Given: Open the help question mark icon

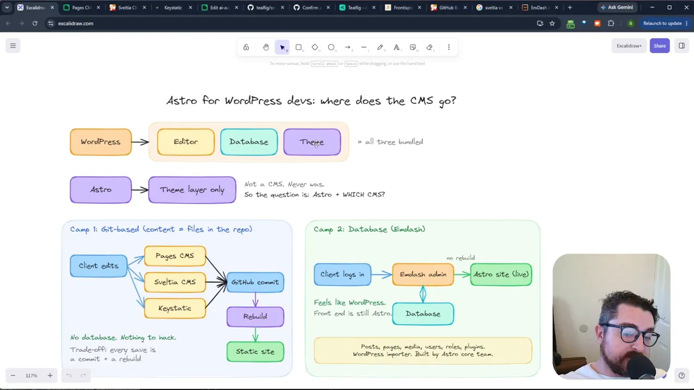Looking at the screenshot, I should [682, 375].
